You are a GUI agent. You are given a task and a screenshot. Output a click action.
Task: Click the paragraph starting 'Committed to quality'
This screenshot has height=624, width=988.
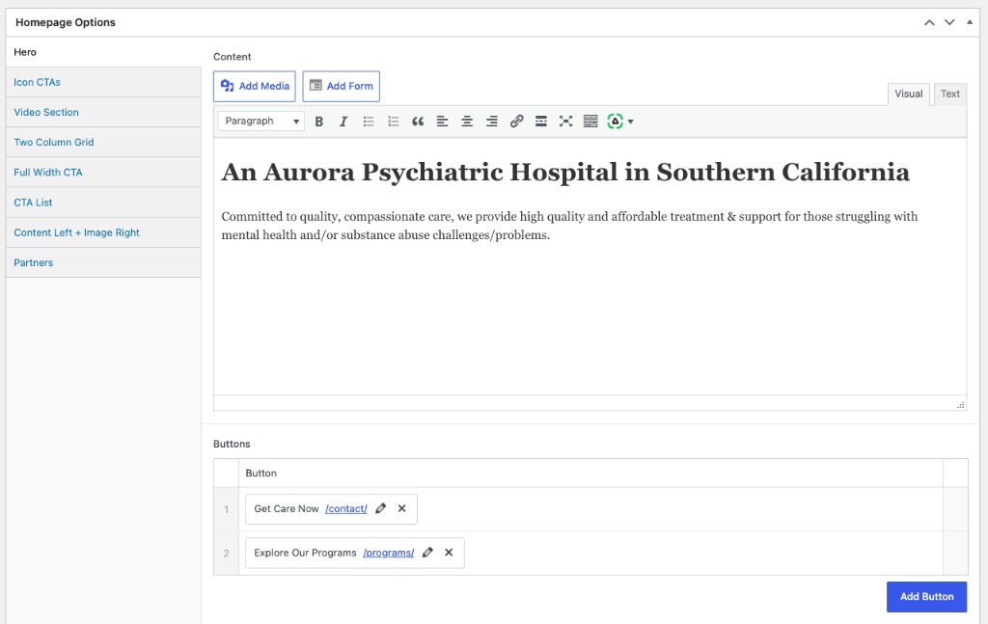[569, 226]
